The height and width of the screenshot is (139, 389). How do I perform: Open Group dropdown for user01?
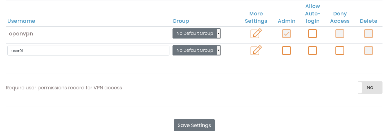pos(196,50)
